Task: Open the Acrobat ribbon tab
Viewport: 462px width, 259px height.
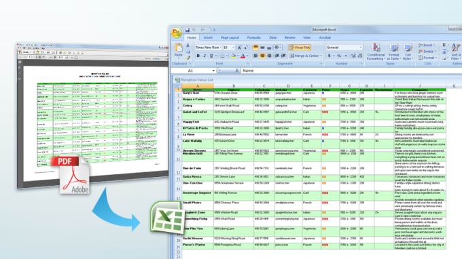Action: pos(325,38)
